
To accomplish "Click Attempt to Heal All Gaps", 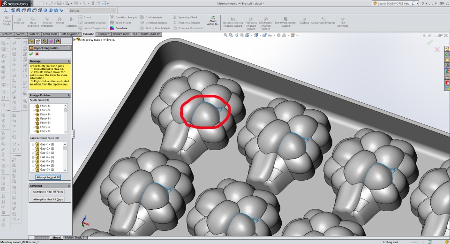I will (48, 199).
